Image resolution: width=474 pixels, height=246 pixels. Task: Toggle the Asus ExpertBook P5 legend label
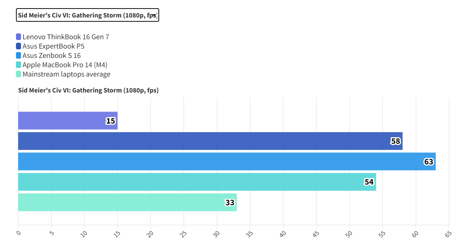pyautogui.click(x=53, y=46)
